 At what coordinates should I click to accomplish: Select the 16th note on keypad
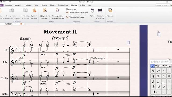(158, 87)
